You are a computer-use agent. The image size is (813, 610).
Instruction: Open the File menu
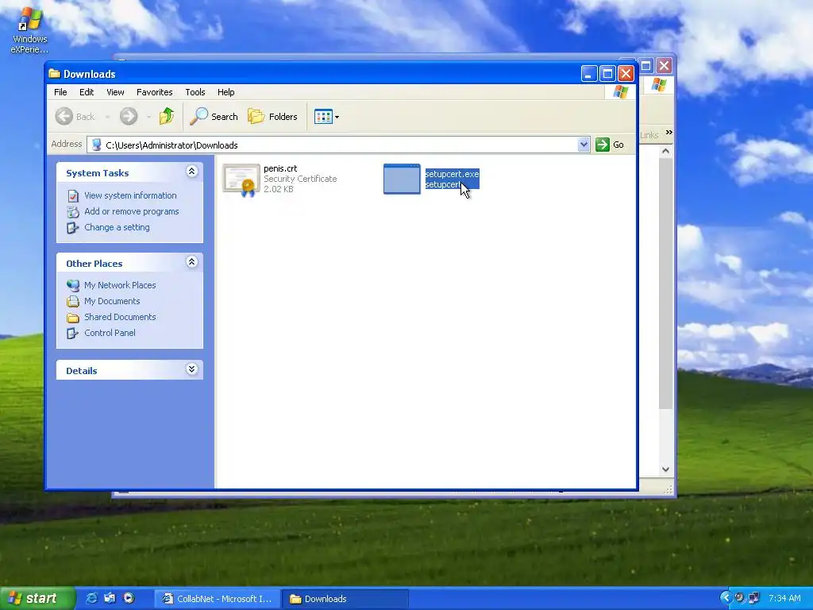[60, 92]
